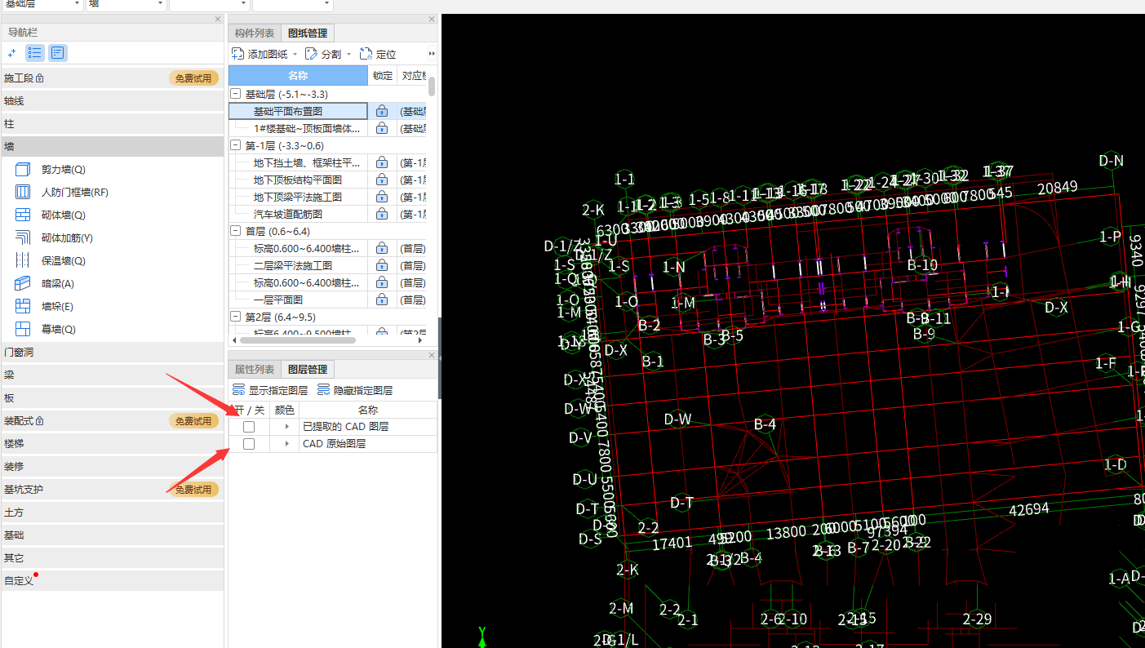Click 免费试用 badge beside 施工段
This screenshot has height=648, width=1145.
(x=194, y=78)
